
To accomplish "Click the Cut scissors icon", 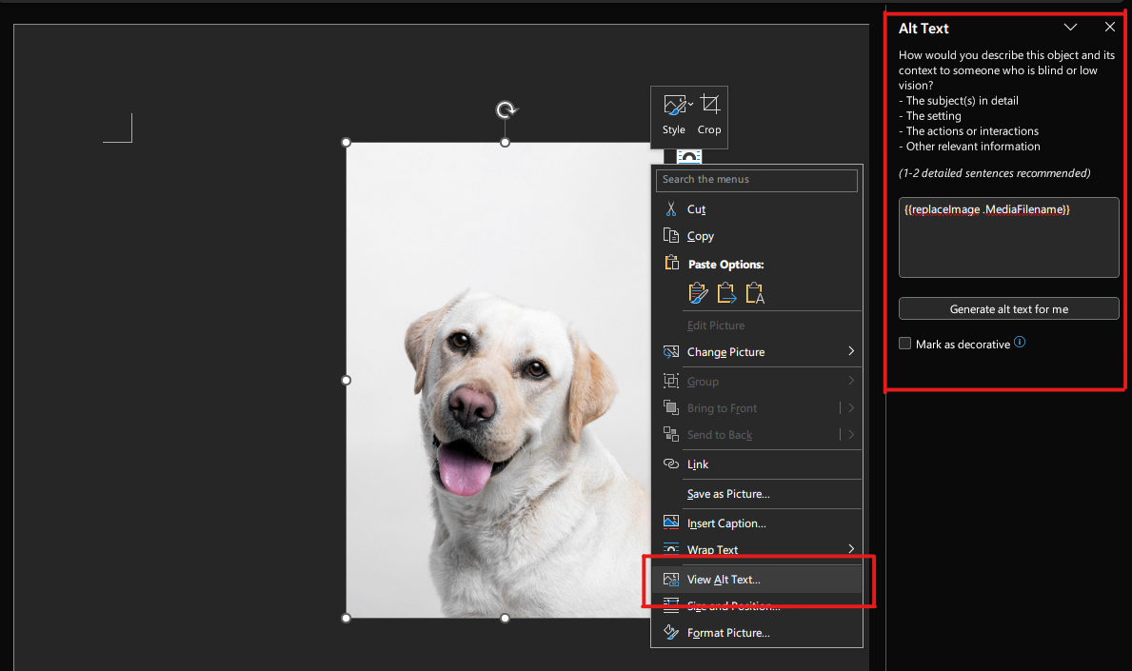I will 673,208.
